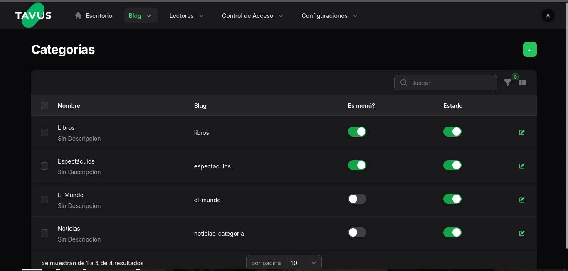Enable the Es menú toggle for El Mundo
This screenshot has height=271, width=568.
coord(357,199)
